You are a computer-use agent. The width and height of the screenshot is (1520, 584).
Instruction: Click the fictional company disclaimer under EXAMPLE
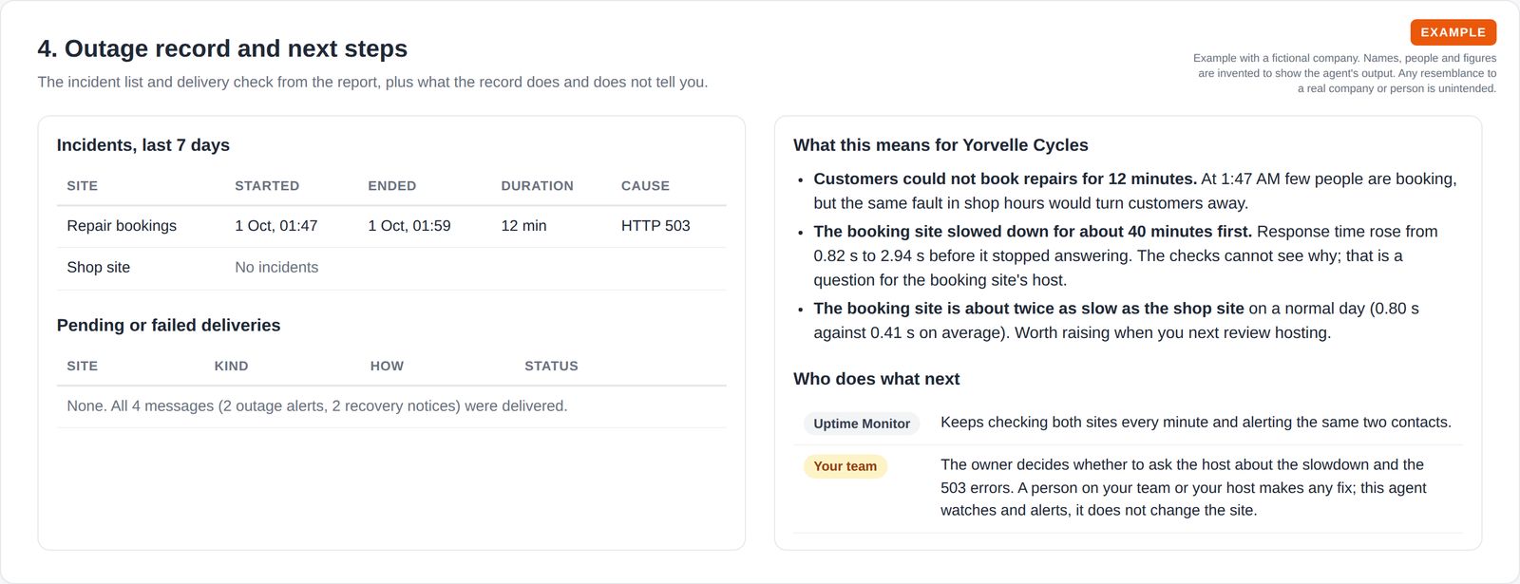(1344, 73)
